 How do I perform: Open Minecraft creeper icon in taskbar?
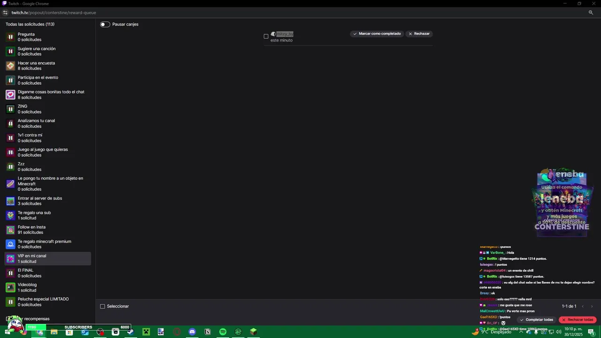click(146, 332)
